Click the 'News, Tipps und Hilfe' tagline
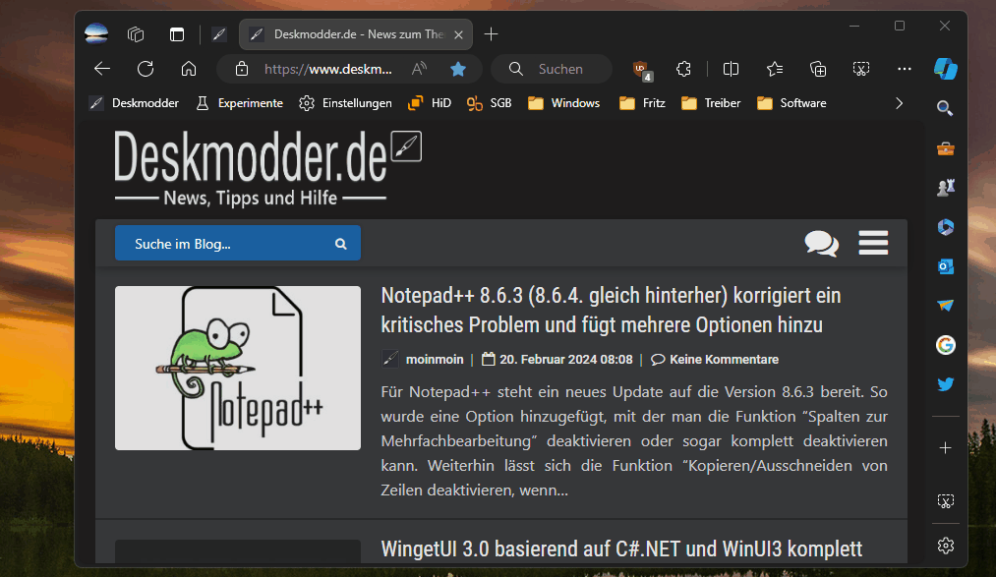Image resolution: width=996 pixels, height=577 pixels. [x=251, y=198]
